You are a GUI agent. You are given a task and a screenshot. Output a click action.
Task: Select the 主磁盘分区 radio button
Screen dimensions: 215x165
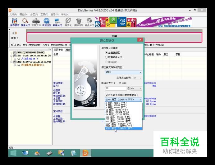click(106, 53)
